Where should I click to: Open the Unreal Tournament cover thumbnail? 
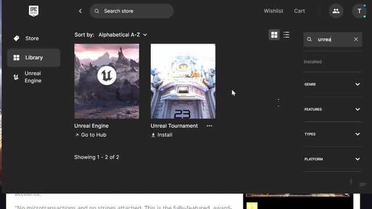(183, 81)
